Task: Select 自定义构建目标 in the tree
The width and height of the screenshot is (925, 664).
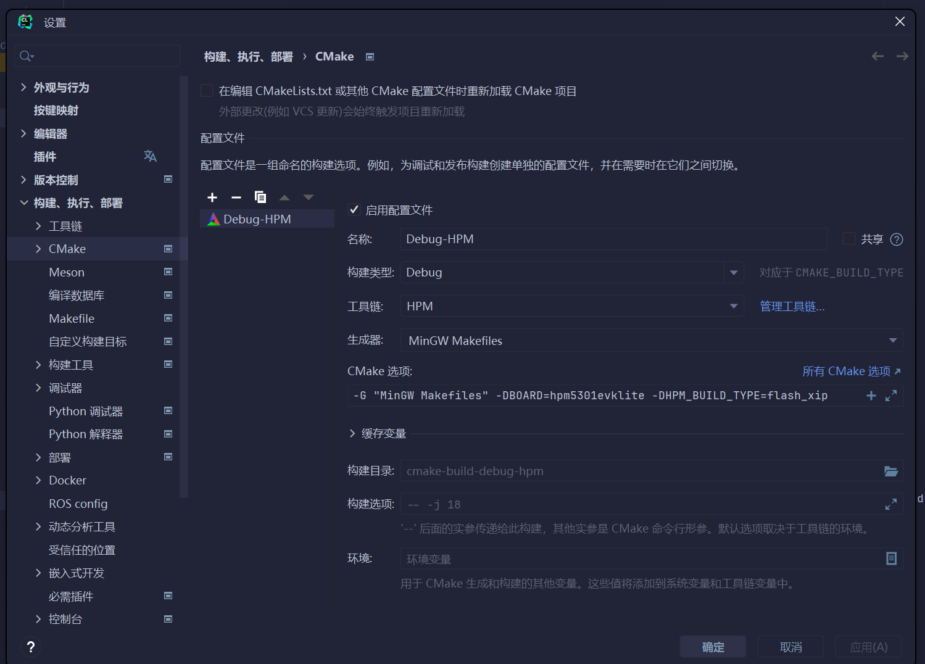Action: [88, 342]
